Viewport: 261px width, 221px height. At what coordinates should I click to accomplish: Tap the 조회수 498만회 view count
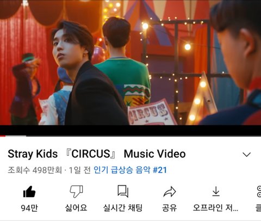coord(35,170)
